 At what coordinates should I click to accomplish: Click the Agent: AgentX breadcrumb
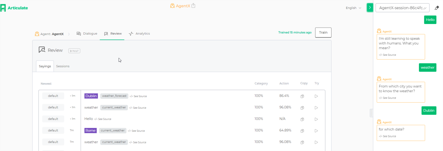49,34
